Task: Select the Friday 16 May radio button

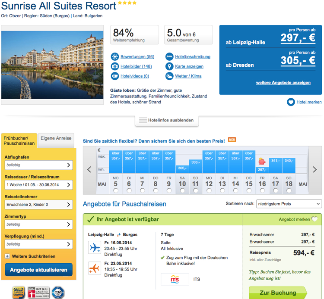Action: pyautogui.click(x=262, y=190)
